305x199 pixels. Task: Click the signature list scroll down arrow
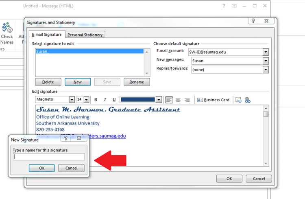(147, 73)
